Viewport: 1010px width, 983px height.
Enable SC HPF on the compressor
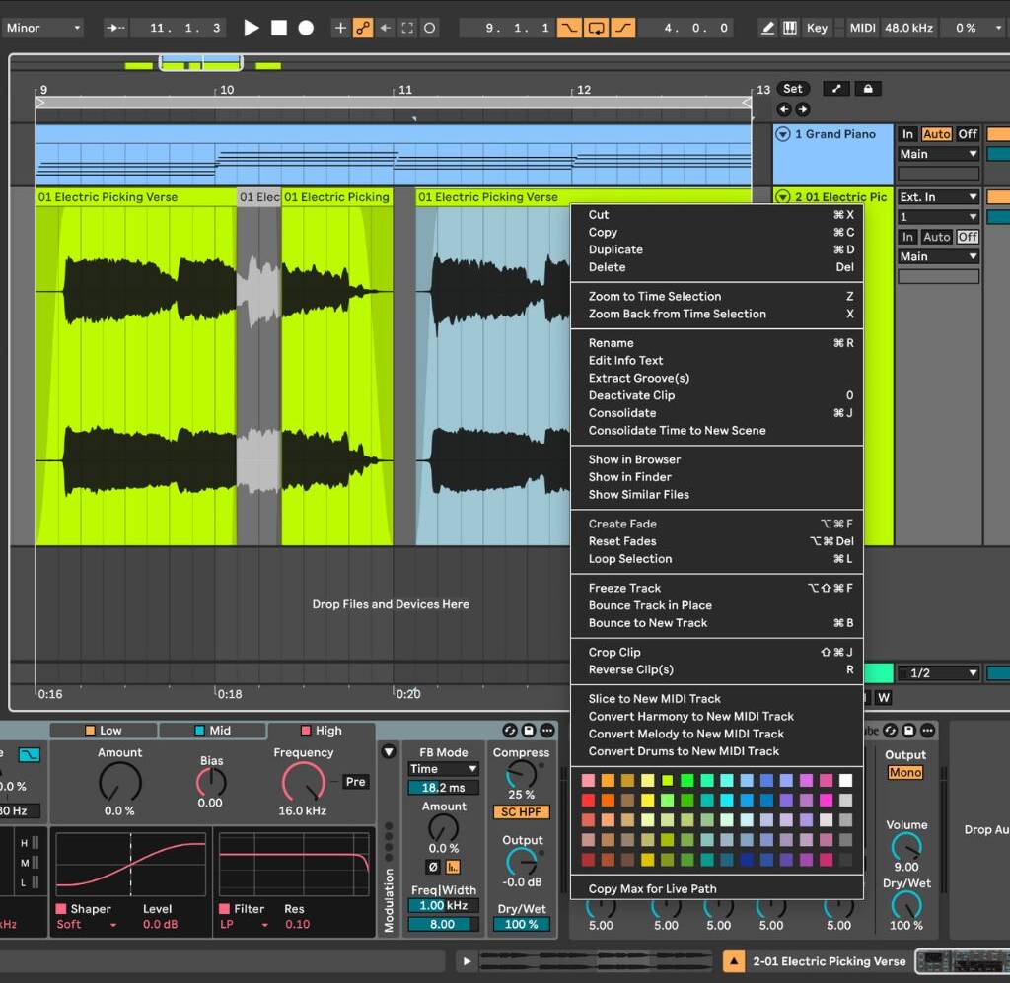521,810
